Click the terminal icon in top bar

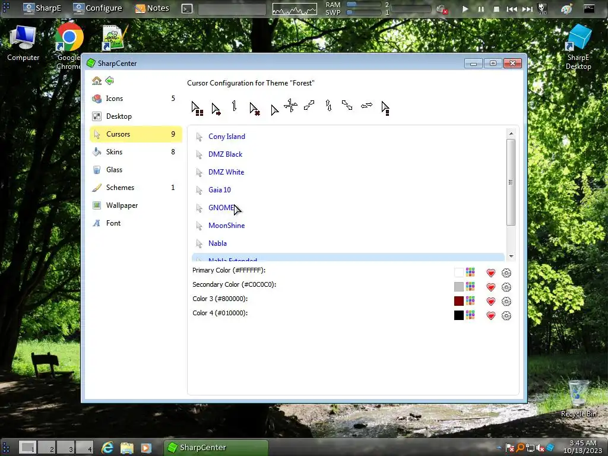[187, 8]
